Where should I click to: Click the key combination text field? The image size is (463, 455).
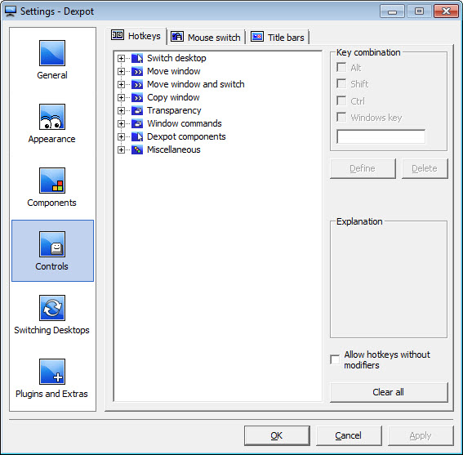(x=381, y=136)
